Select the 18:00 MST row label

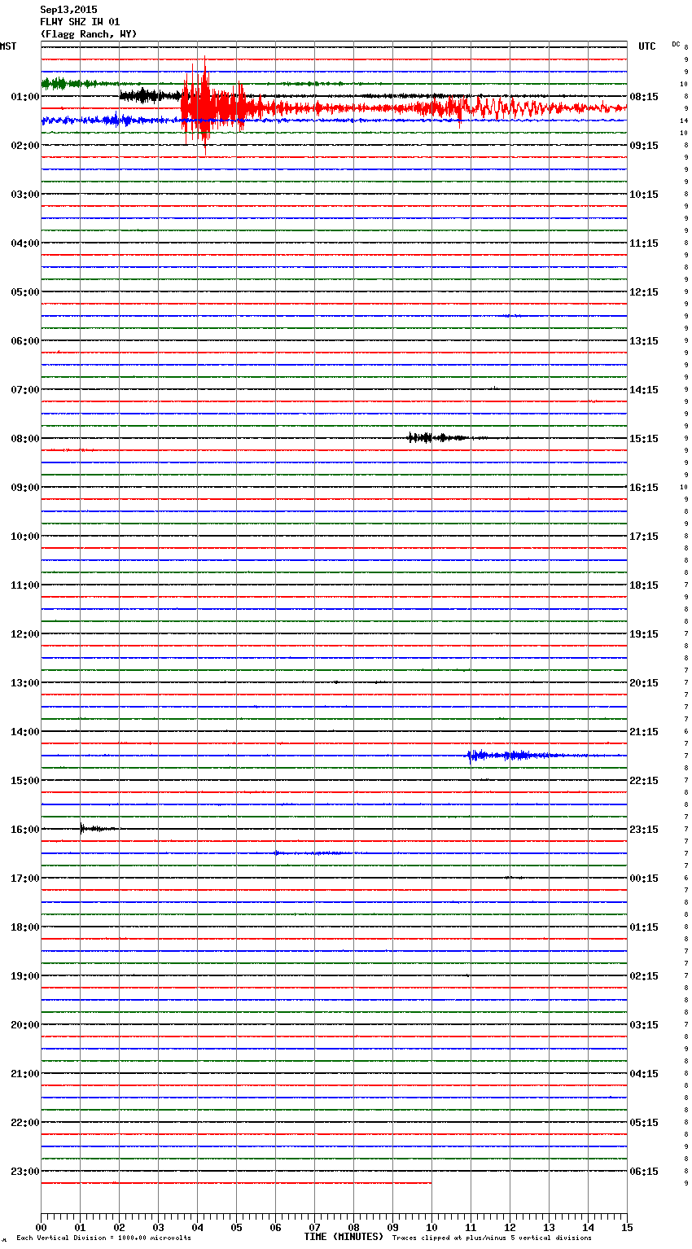(x=25, y=927)
